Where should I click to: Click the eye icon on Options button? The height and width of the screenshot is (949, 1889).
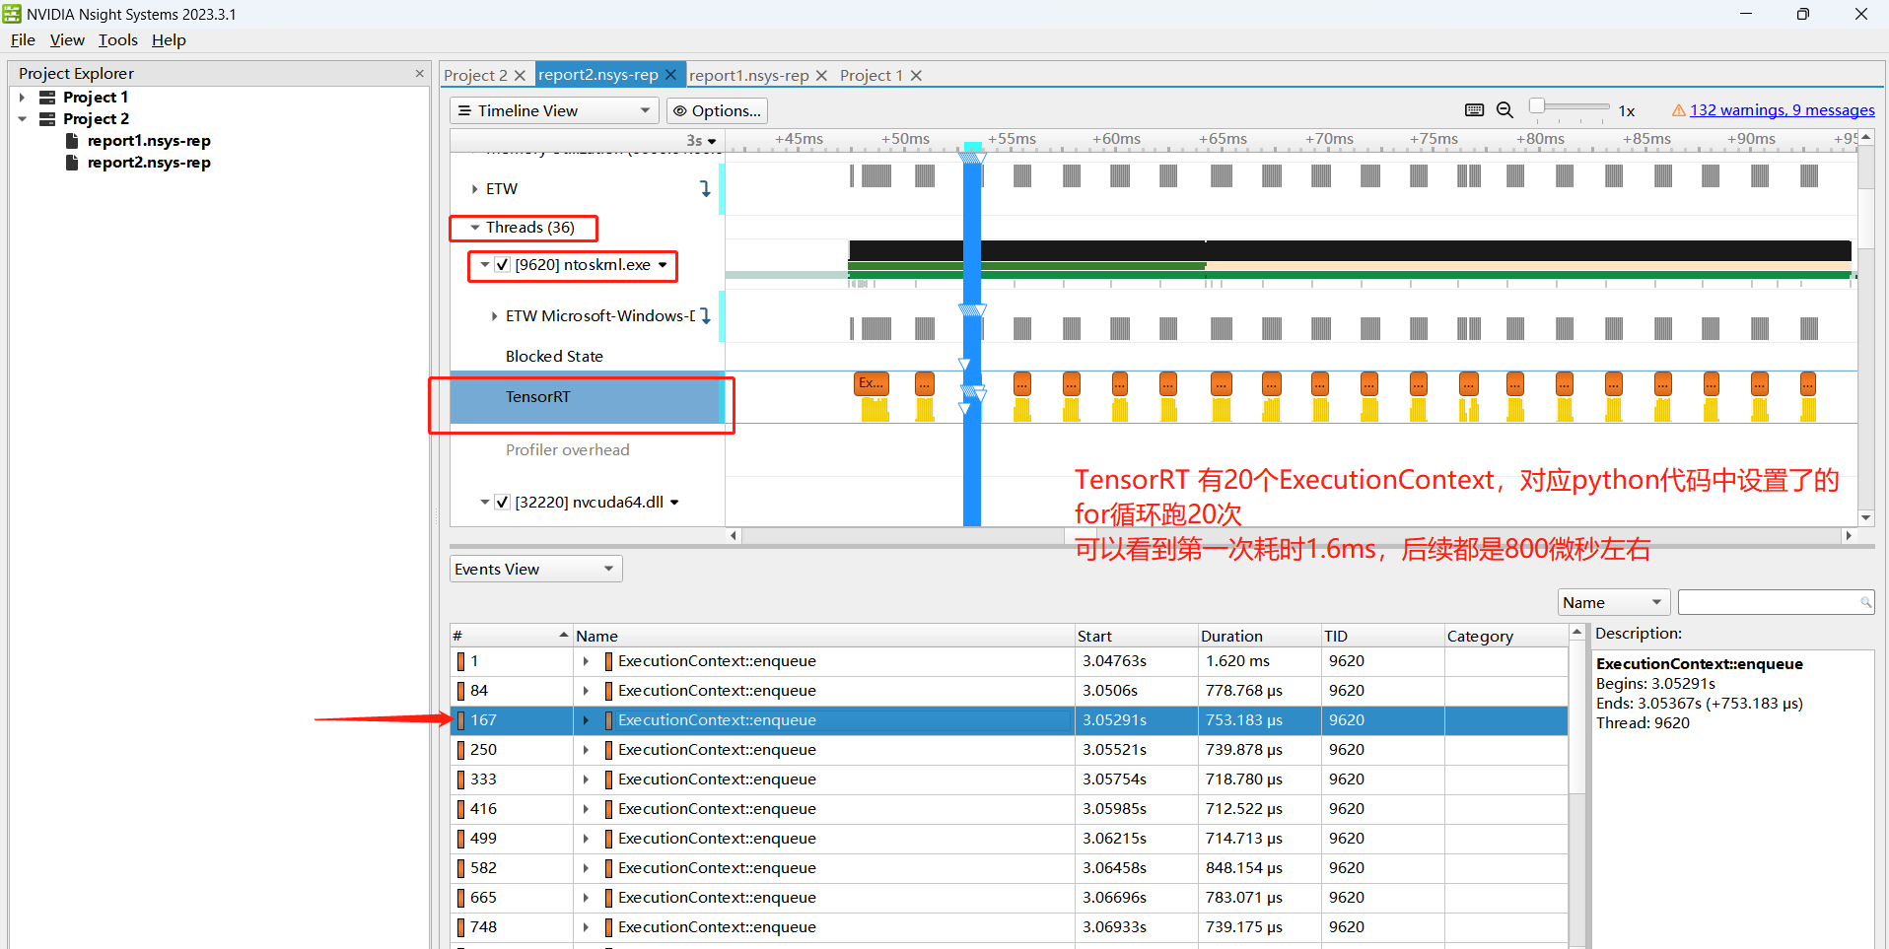679,111
